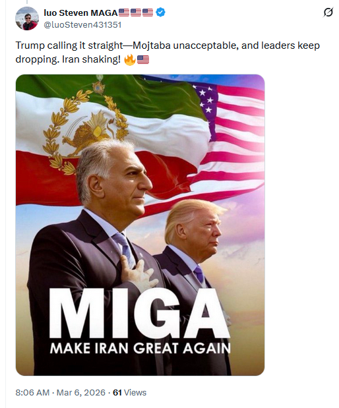Click the flag emoji ending the tweet text

(x=143, y=60)
